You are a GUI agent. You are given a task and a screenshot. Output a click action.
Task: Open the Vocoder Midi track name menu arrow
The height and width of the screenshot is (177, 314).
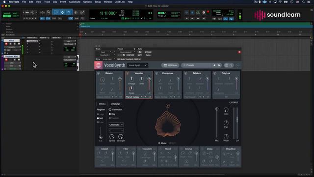tap(21, 57)
